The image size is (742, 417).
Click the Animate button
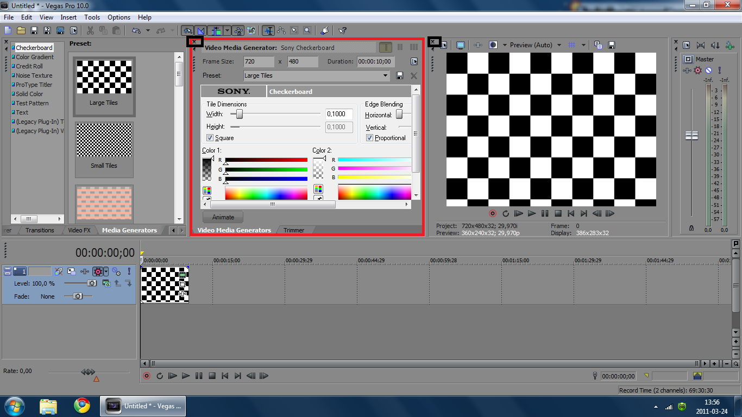[223, 217]
